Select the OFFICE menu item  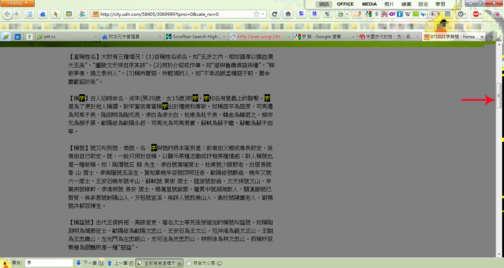(345, 4)
